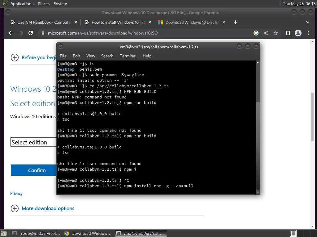
Task: Click terminal scrollbar up arrow
Action: pyautogui.click(x=258, y=63)
